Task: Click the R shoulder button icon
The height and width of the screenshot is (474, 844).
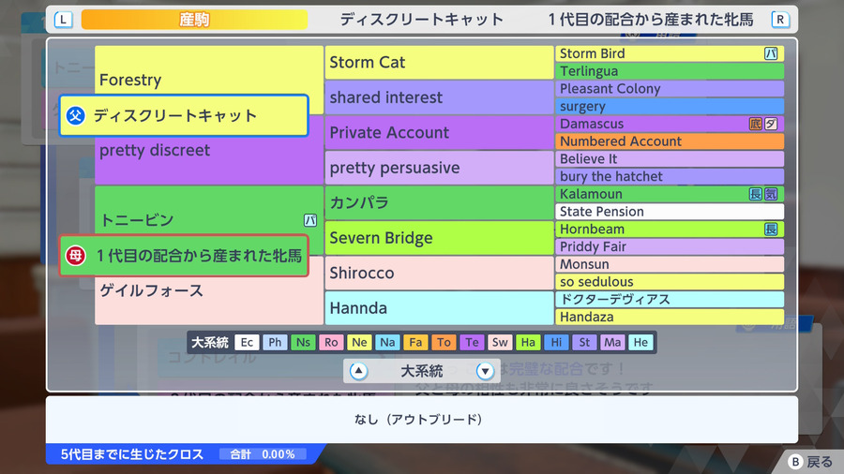Action: (x=780, y=20)
